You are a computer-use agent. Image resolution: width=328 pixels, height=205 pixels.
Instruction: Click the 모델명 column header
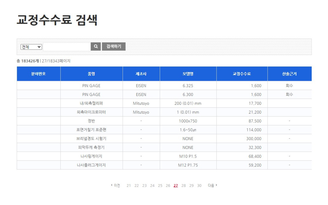click(188, 74)
